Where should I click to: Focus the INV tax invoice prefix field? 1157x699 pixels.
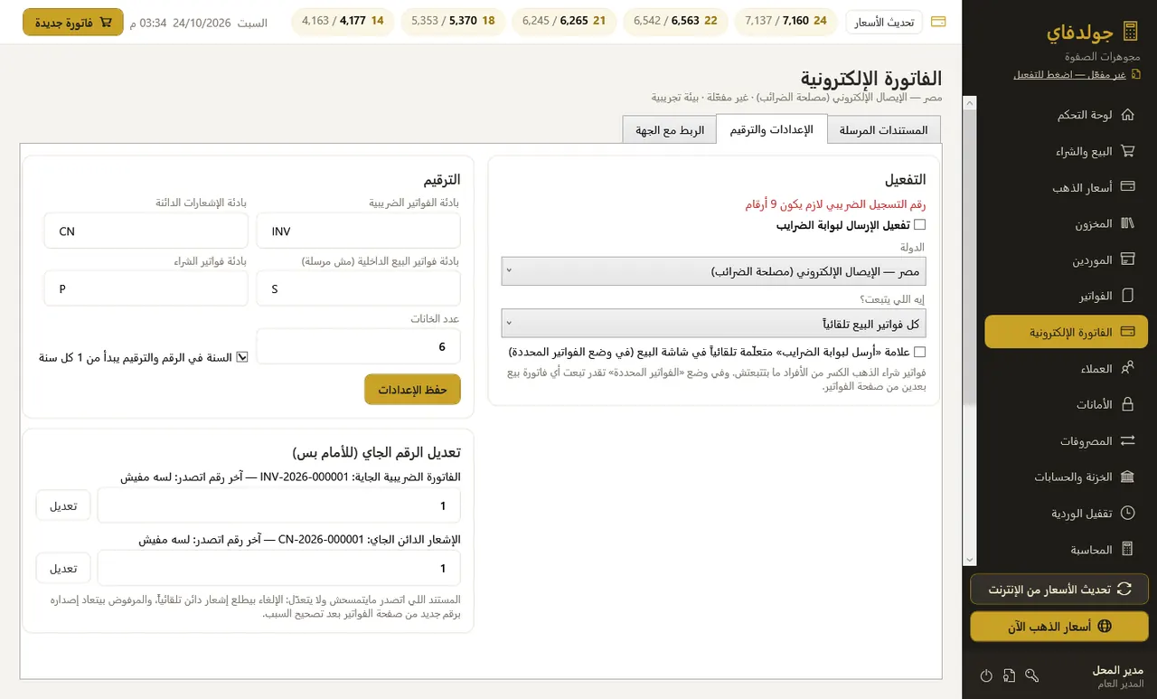(359, 231)
